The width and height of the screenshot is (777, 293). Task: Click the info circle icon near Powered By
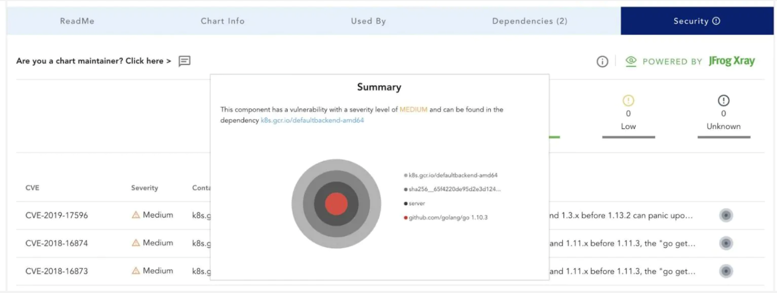602,62
